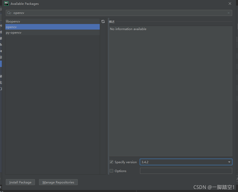The image size is (238, 192).
Task: Uncheck the Specify version checkbox
Action: click(111, 162)
